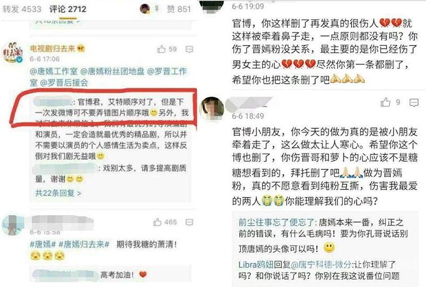
Task: Open reply icon beside the 59 likes
Action: coord(189,50)
